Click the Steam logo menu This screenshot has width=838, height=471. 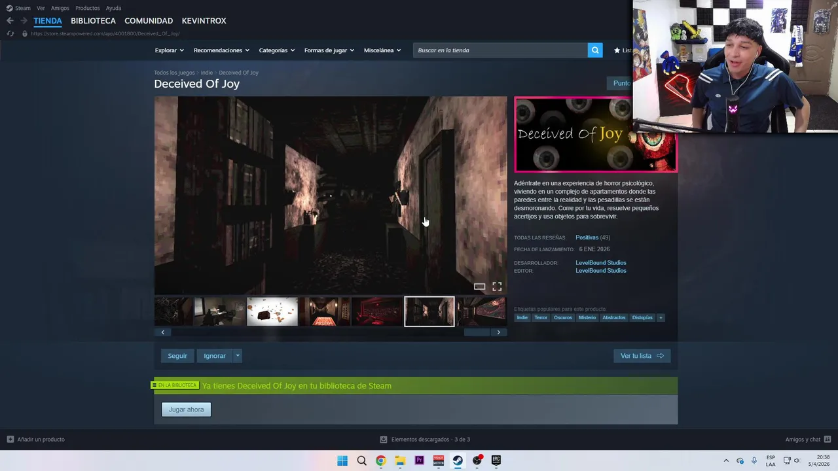18,8
